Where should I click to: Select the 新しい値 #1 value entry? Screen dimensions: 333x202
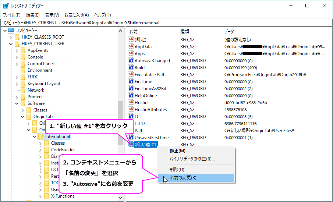click(146, 145)
